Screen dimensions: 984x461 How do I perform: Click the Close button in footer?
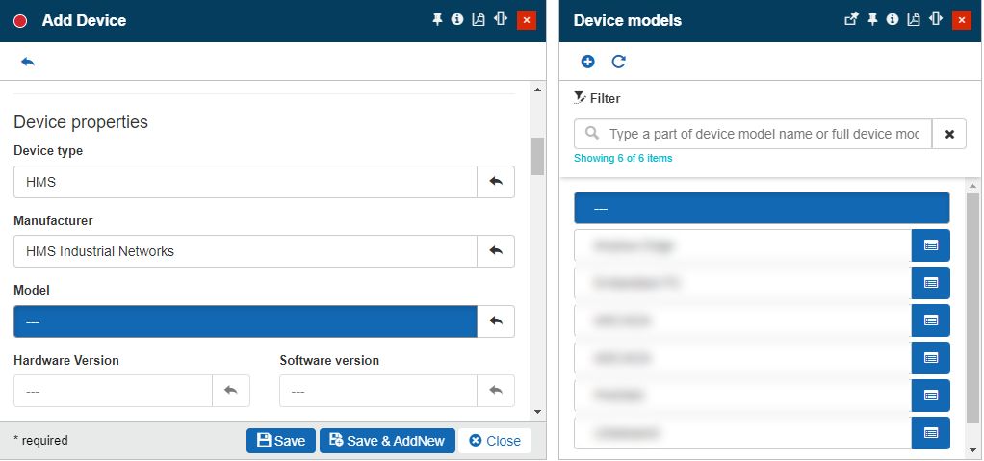495,441
